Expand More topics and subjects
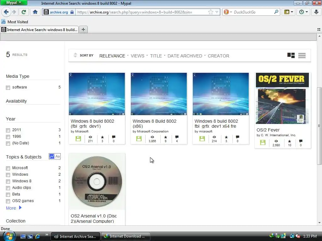322x241 pixels. pyautogui.click(x=14, y=208)
